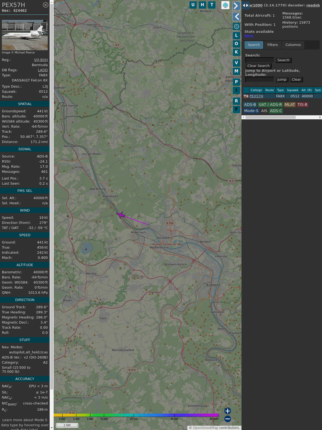Viewport: 322px width, 430px height.
Task: Open the readsb decoder link
Action: (313, 5)
